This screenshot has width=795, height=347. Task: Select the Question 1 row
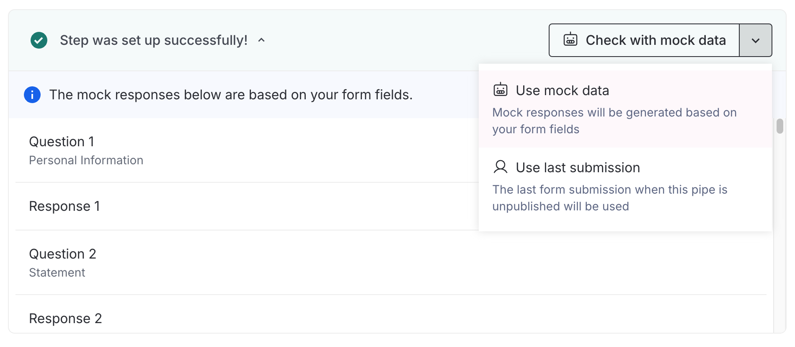(x=62, y=142)
